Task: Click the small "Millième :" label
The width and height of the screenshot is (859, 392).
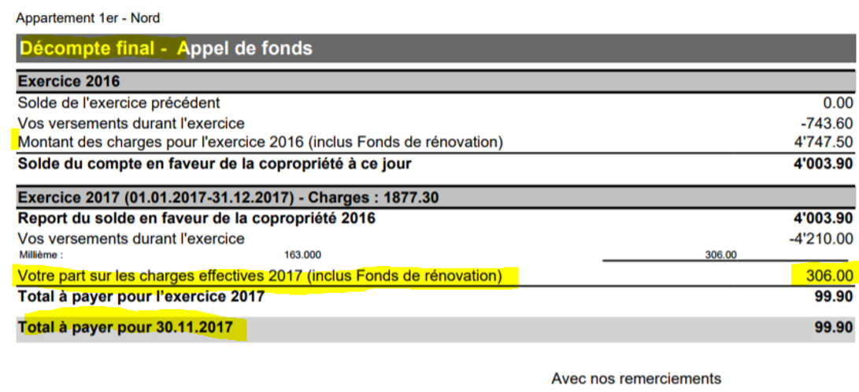Action: (40, 255)
